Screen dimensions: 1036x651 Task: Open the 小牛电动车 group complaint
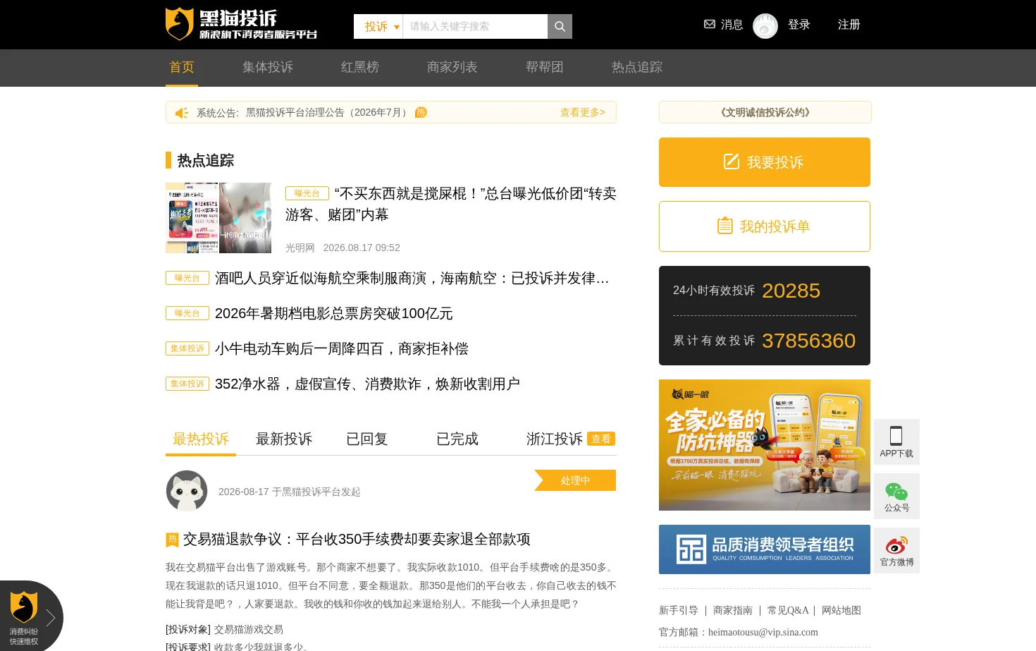click(341, 348)
